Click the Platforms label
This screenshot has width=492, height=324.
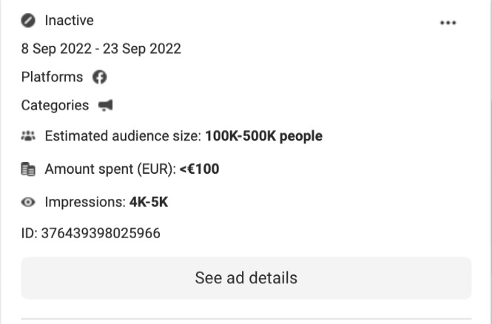(x=52, y=77)
